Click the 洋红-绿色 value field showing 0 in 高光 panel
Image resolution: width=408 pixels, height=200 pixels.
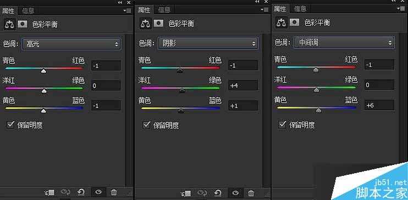(106, 85)
